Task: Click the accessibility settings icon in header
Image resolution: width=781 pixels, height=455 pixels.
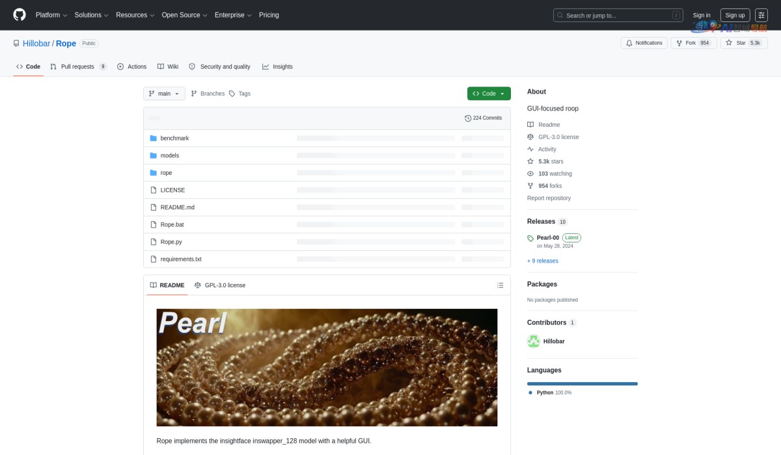Action: click(761, 15)
